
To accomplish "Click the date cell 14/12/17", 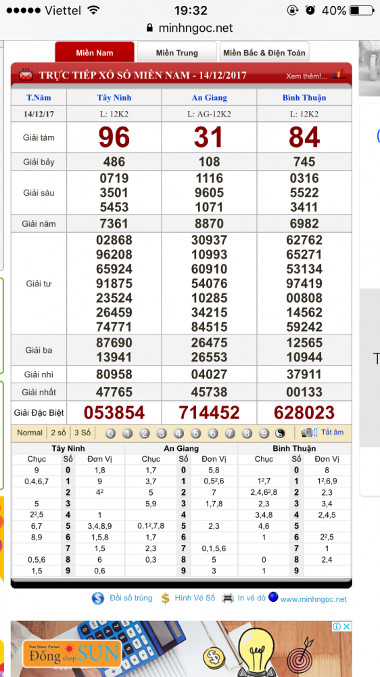I will click(39, 114).
